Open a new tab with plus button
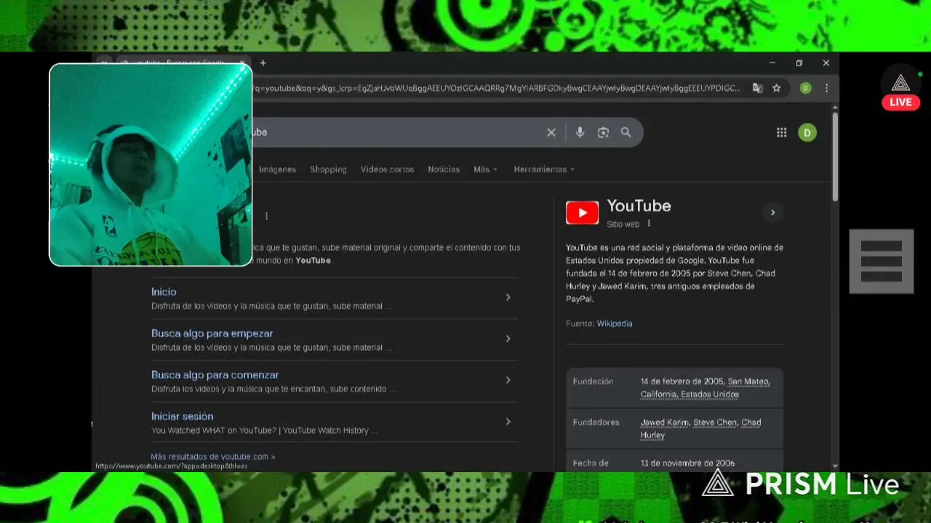Viewport: 931px width, 523px height. 263,62
